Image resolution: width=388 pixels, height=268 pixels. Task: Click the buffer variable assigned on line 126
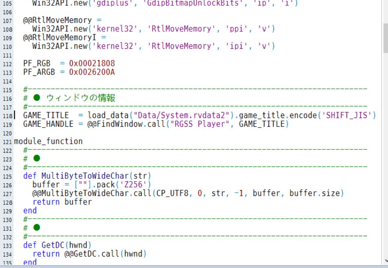[x=46, y=185]
